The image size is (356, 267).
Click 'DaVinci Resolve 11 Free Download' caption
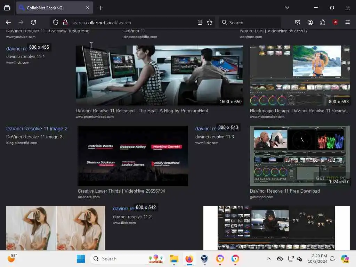(285, 191)
